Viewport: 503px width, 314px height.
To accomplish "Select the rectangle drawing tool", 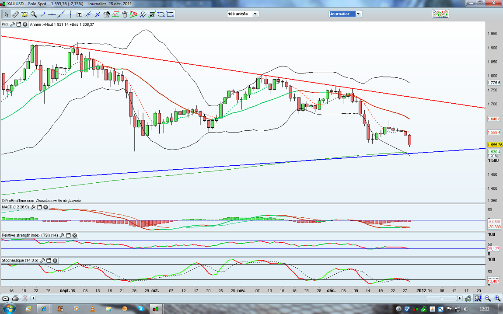I will pyautogui.click(x=170, y=14).
